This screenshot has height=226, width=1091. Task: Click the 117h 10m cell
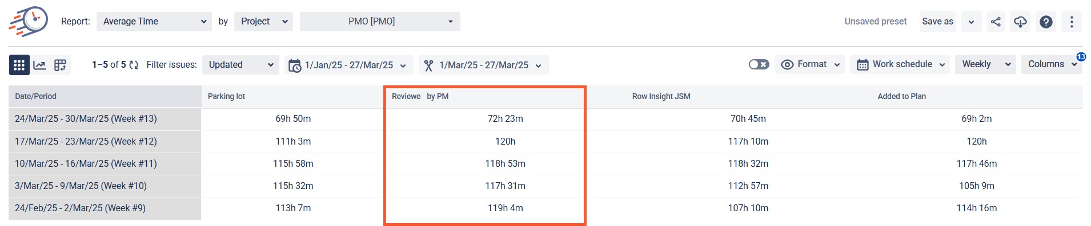pos(748,141)
